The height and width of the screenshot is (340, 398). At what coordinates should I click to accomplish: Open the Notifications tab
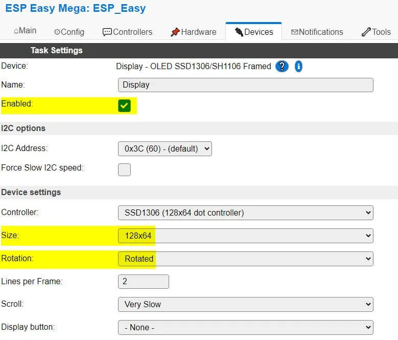317,32
